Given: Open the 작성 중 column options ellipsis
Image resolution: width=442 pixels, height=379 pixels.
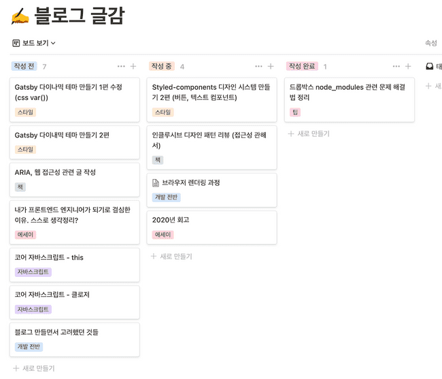Looking at the screenshot, I should pyautogui.click(x=258, y=66).
